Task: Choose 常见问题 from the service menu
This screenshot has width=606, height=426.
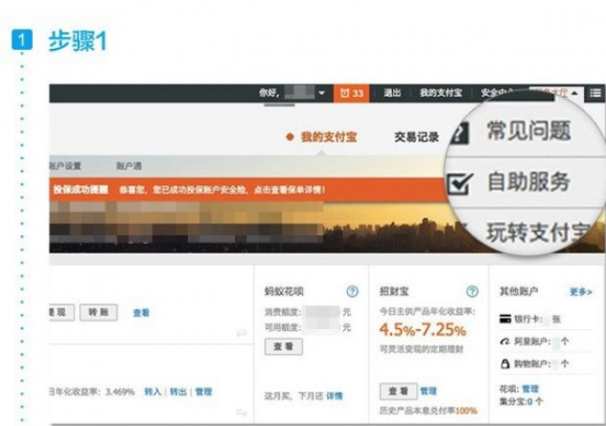Action: [528, 130]
